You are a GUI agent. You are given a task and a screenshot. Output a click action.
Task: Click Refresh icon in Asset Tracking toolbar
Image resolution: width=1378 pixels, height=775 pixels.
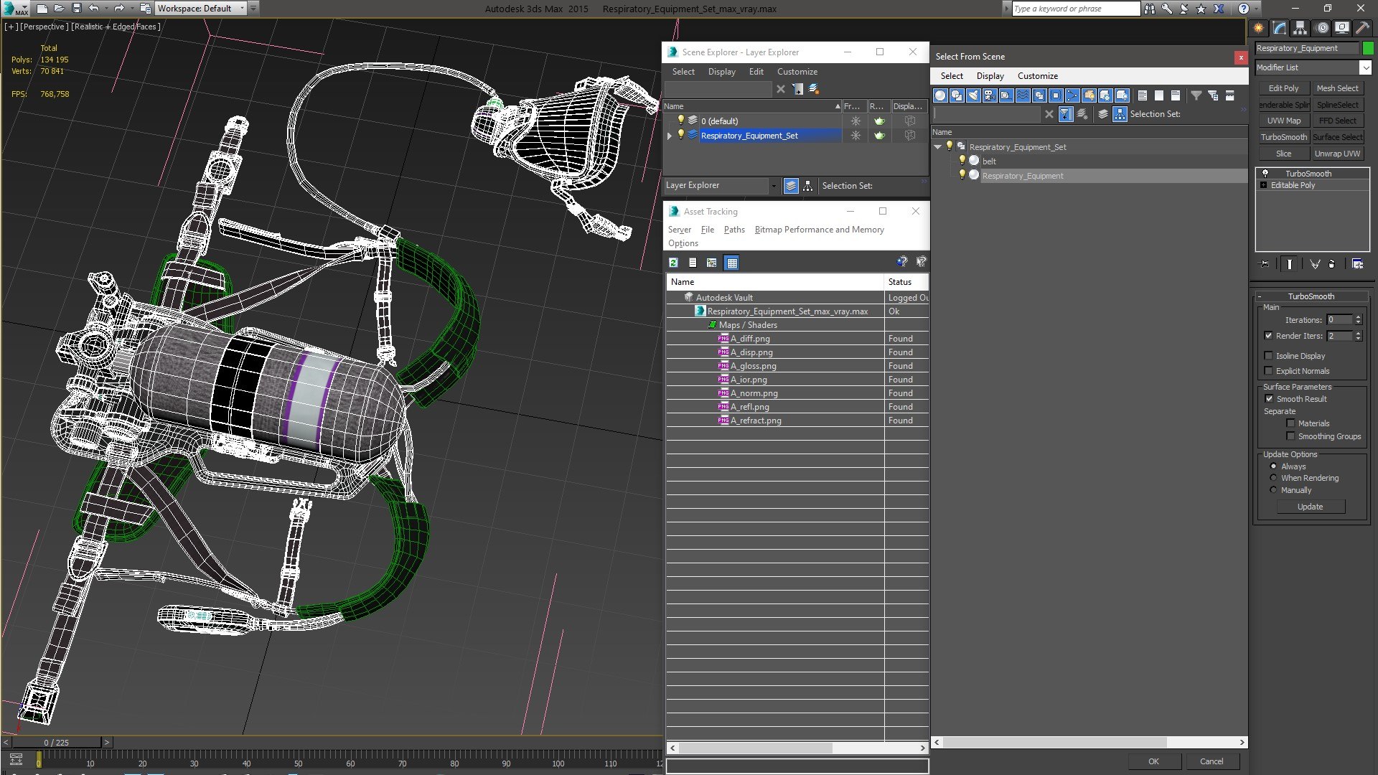[673, 263]
